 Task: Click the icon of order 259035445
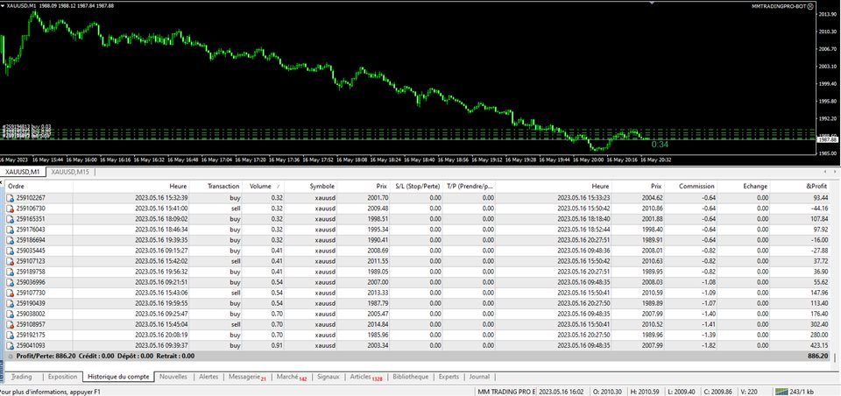point(11,250)
